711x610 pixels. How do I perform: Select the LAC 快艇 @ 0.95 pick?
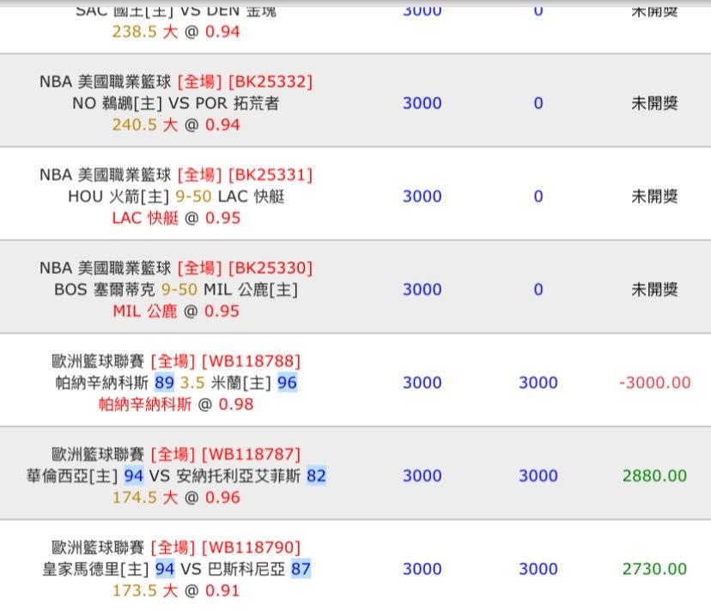pyautogui.click(x=176, y=218)
